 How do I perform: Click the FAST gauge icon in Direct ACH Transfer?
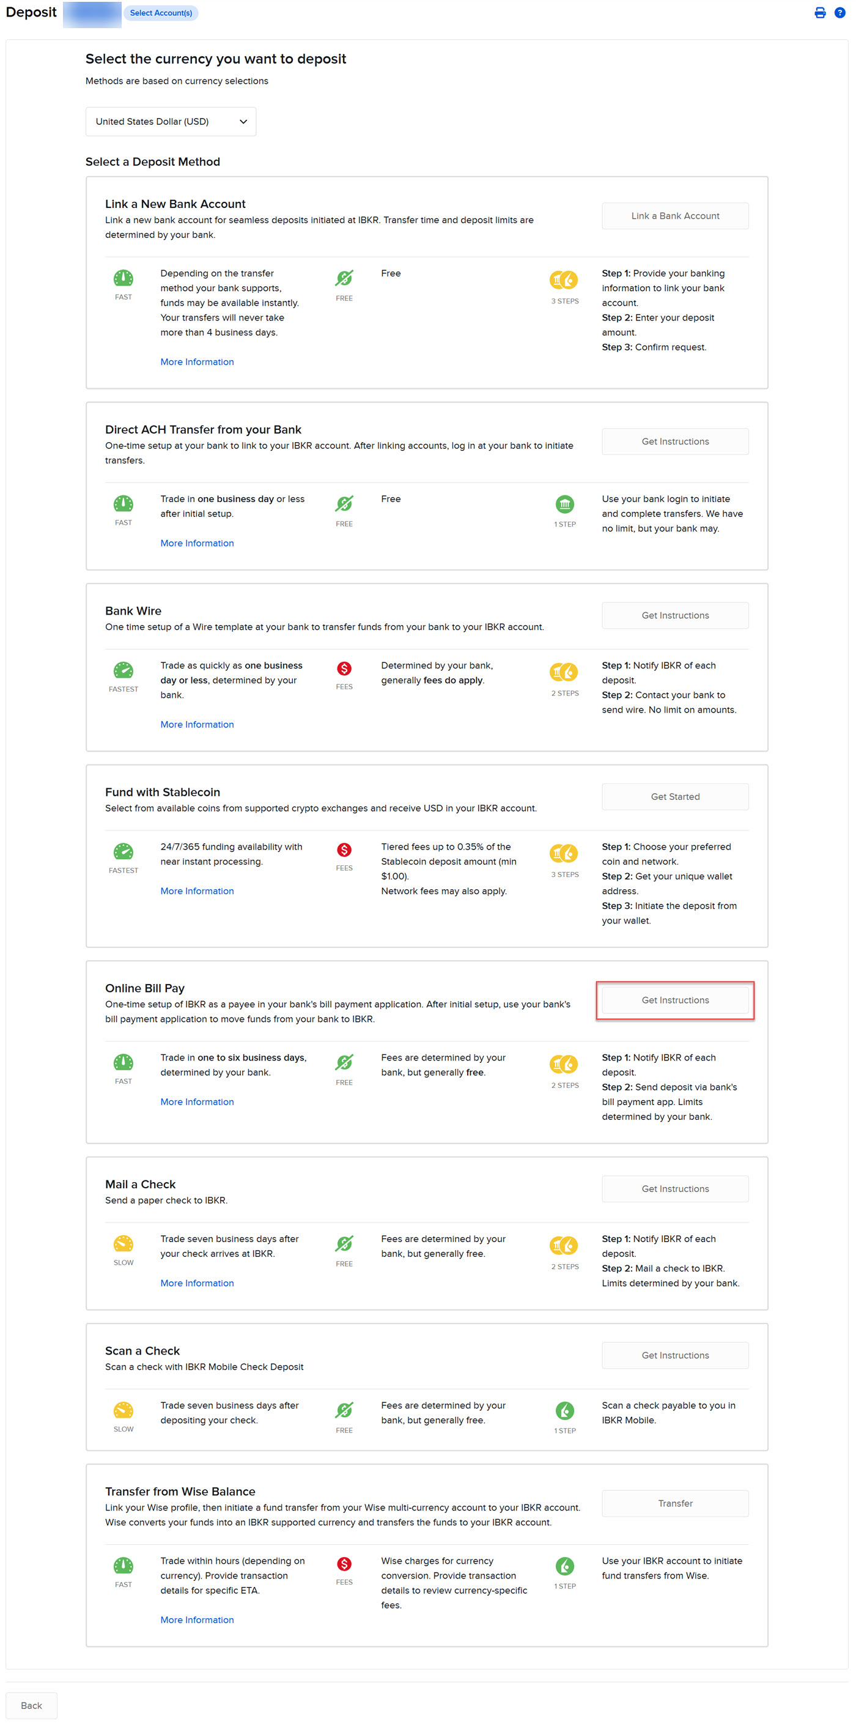point(123,503)
